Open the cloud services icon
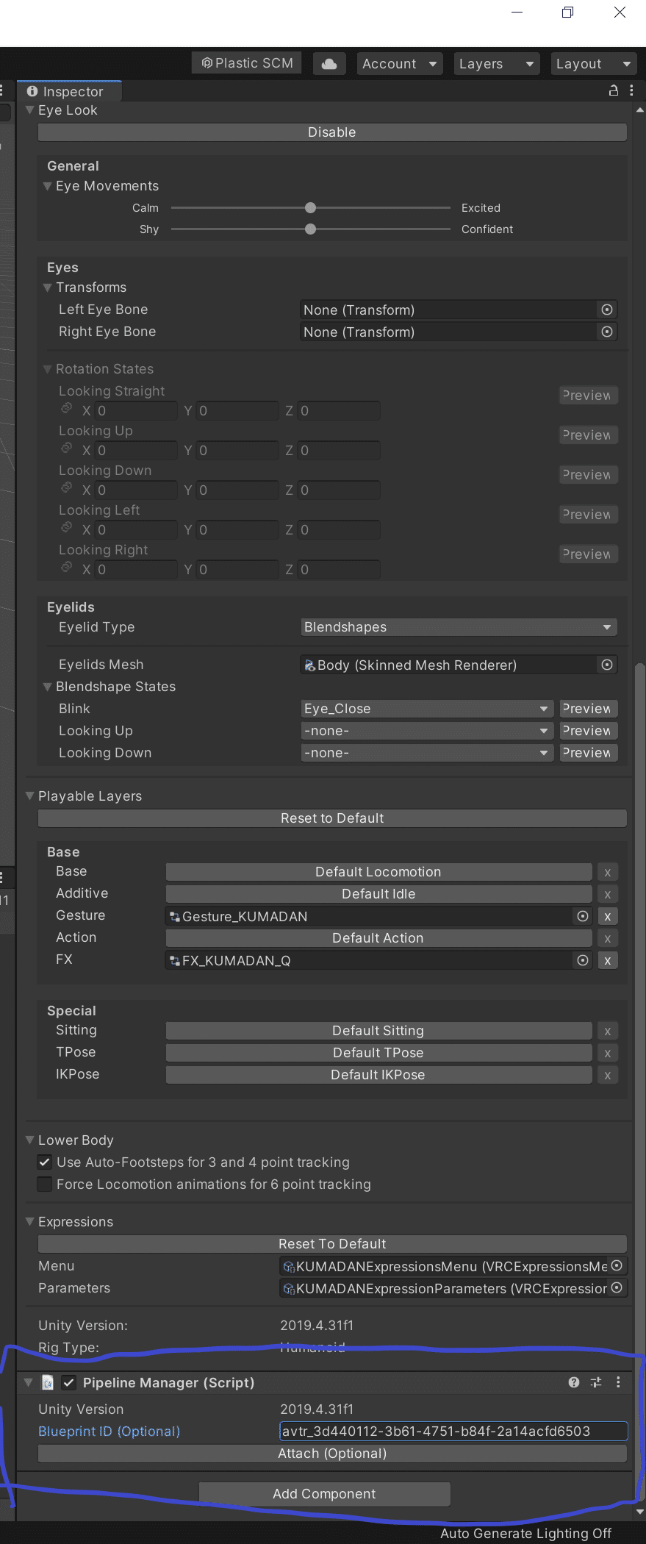 tap(329, 64)
